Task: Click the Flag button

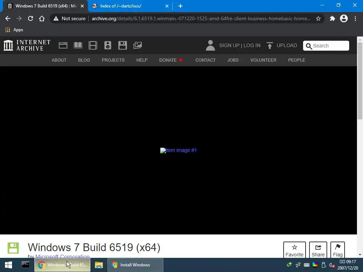Action: pyautogui.click(x=338, y=250)
